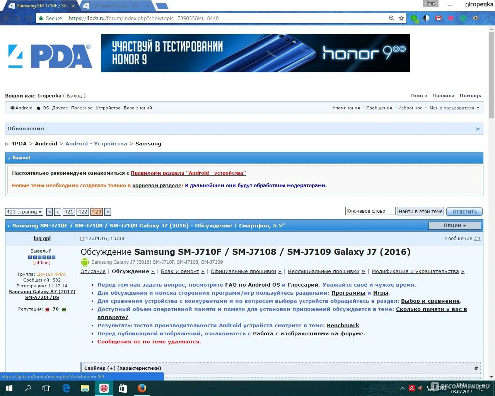Image resolution: width=495 pixels, height=396 pixels.
Task: Click 'Выход' logout link
Action: (74, 96)
